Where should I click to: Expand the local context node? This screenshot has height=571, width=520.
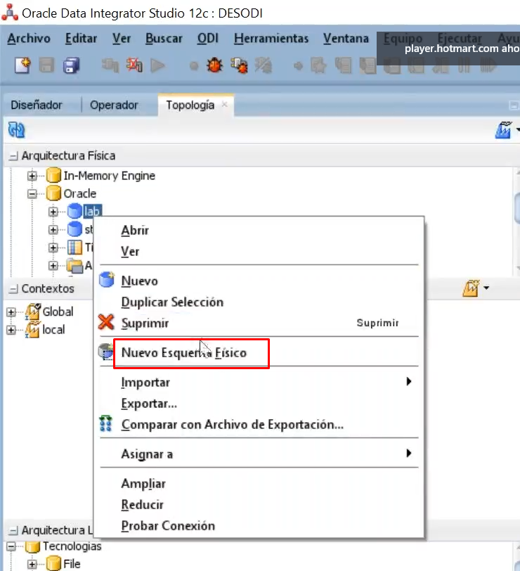pos(11,330)
